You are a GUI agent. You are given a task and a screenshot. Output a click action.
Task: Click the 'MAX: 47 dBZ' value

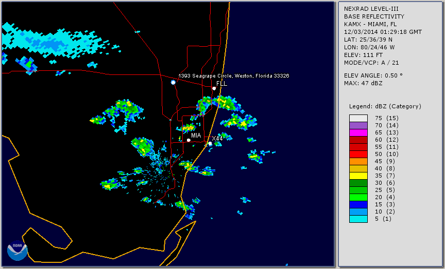363,83
